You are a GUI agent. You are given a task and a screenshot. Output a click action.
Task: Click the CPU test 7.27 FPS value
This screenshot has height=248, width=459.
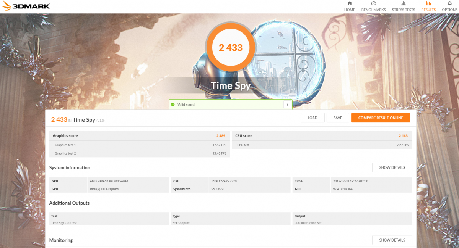pos(402,145)
